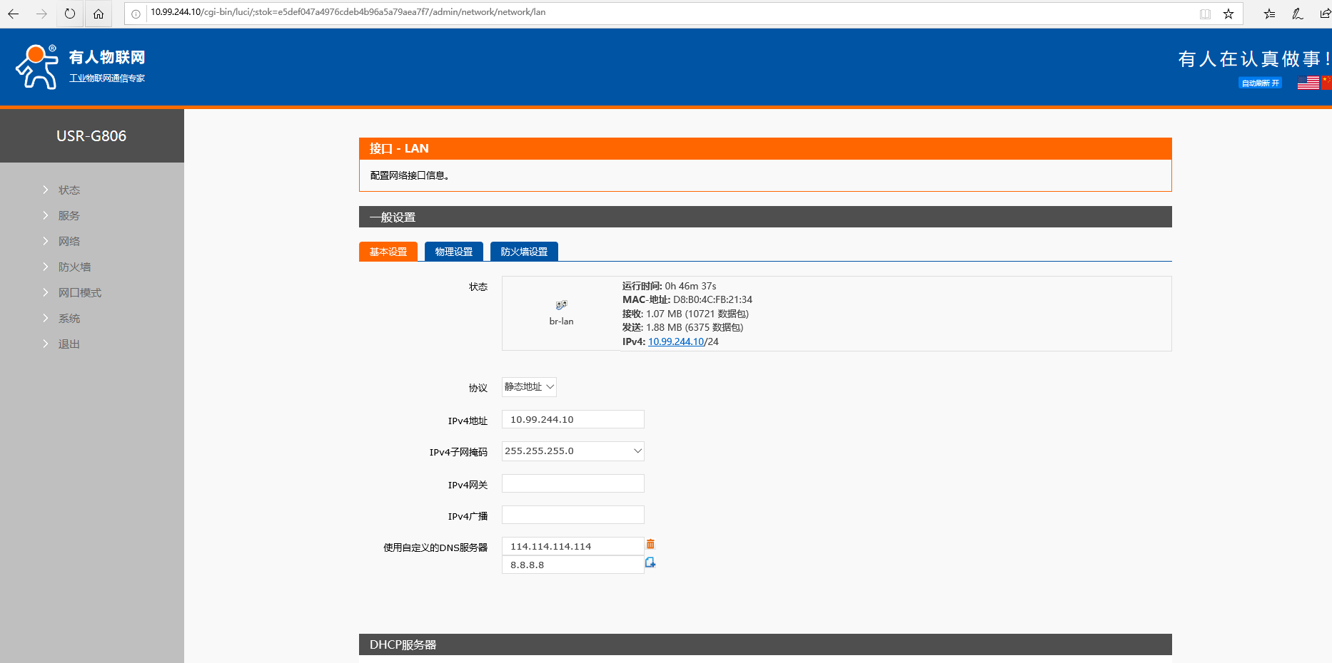This screenshot has height=663, width=1332.
Task: Switch to the 防火墙设置 tab
Action: 524,252
